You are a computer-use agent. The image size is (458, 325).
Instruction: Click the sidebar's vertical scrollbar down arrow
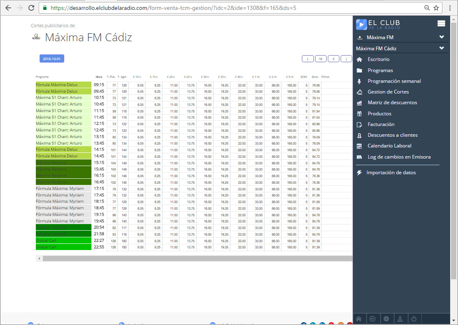(x=453, y=320)
